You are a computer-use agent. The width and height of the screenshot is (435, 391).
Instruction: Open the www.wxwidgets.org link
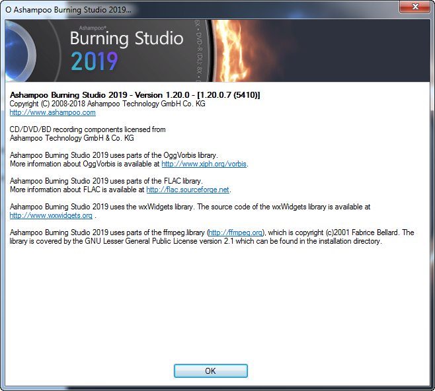(x=51, y=215)
